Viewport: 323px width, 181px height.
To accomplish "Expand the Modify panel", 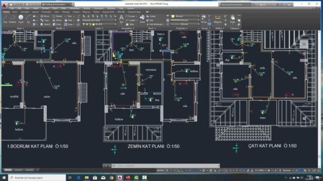I will click(60, 28).
